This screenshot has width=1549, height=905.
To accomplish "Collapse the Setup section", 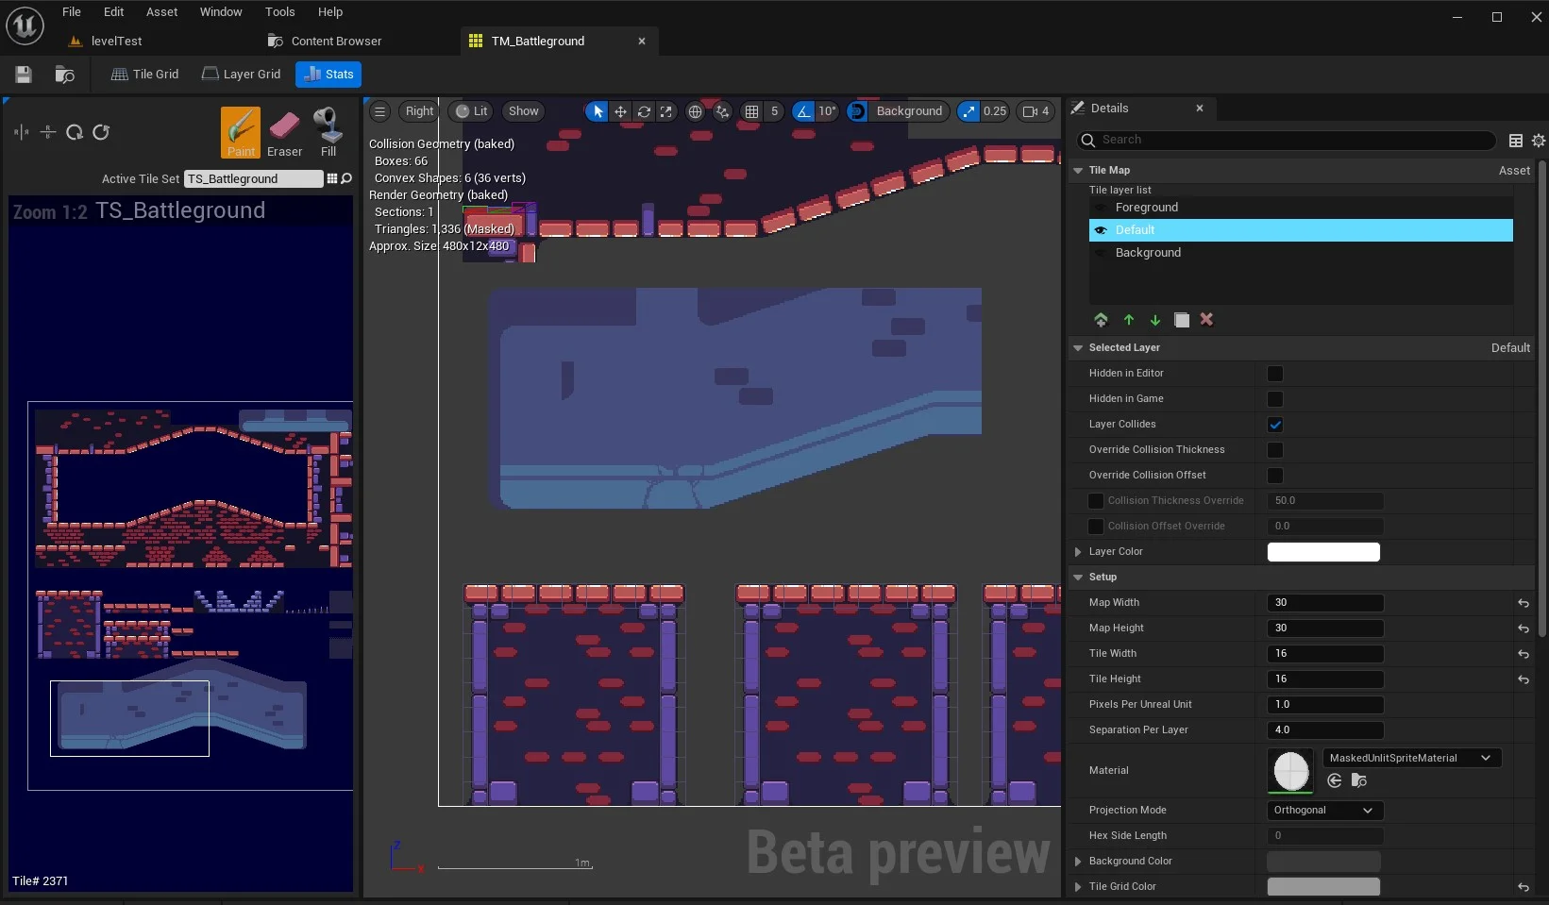I will (x=1078, y=578).
